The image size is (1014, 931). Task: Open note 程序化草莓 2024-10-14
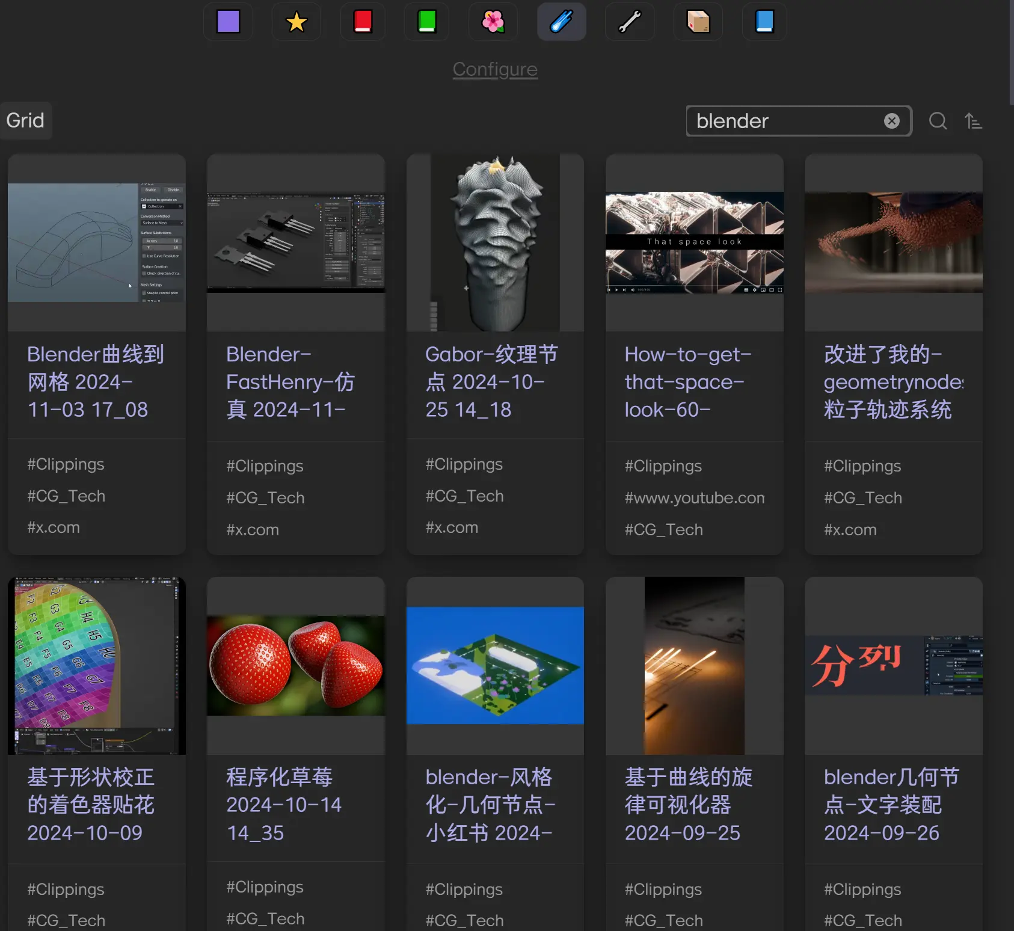point(284,805)
